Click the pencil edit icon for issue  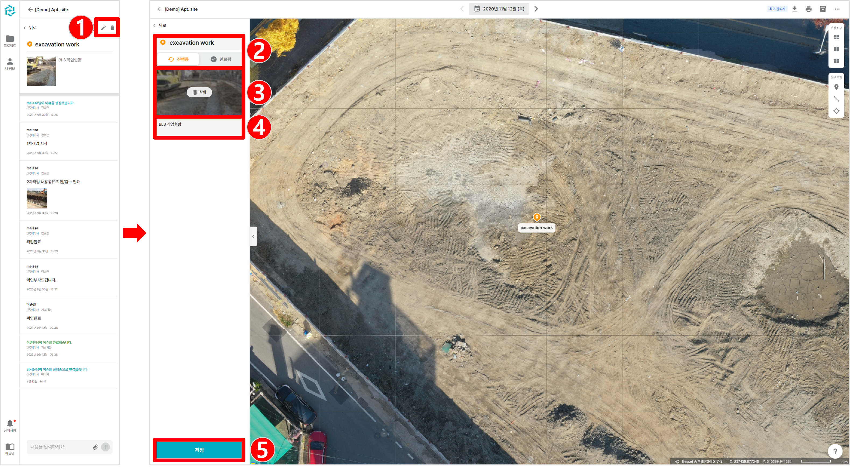(103, 28)
